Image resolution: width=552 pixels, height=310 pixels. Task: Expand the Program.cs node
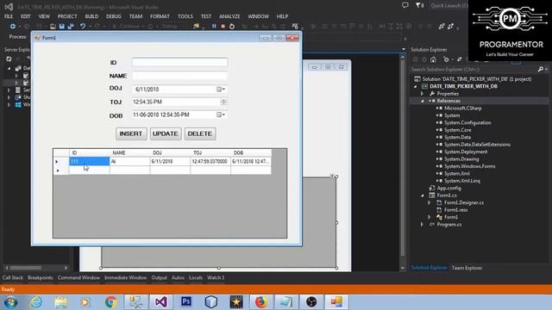pyautogui.click(x=423, y=225)
